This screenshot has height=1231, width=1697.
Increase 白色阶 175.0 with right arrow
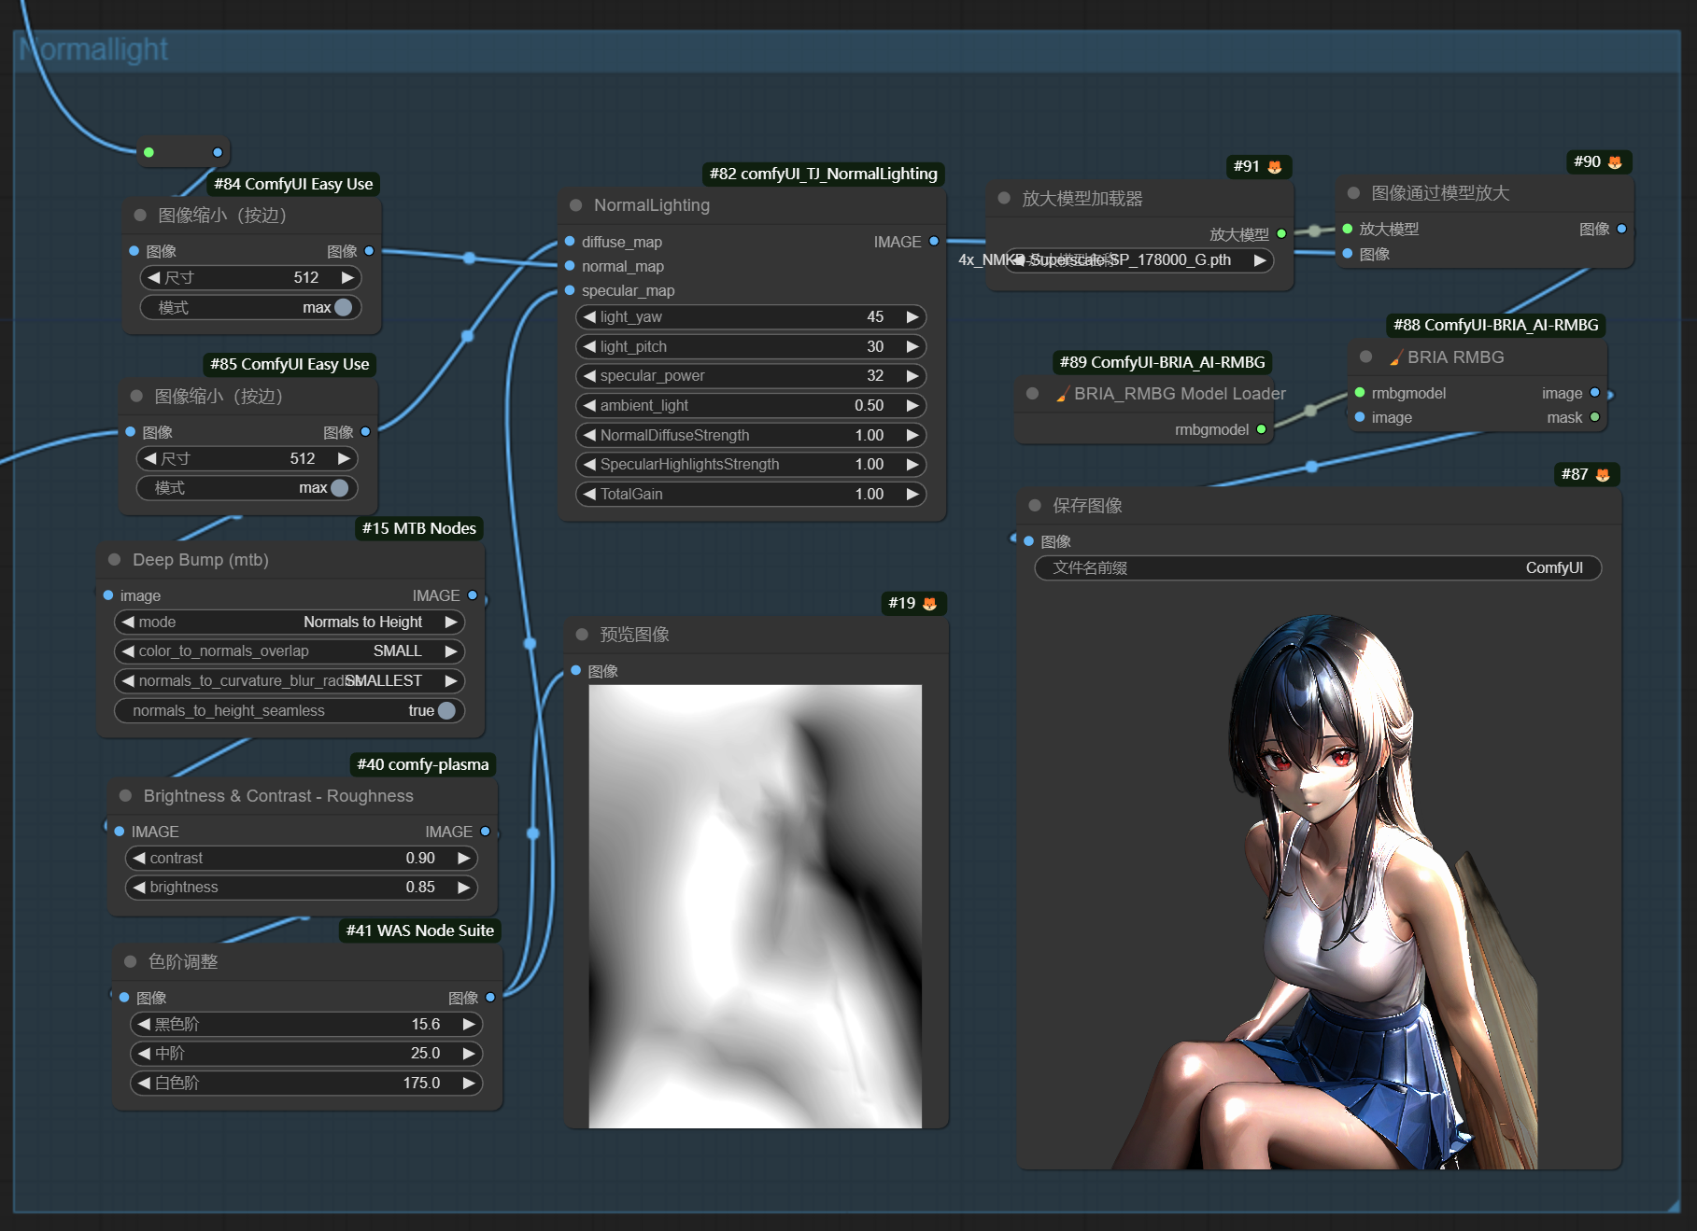coord(469,1084)
